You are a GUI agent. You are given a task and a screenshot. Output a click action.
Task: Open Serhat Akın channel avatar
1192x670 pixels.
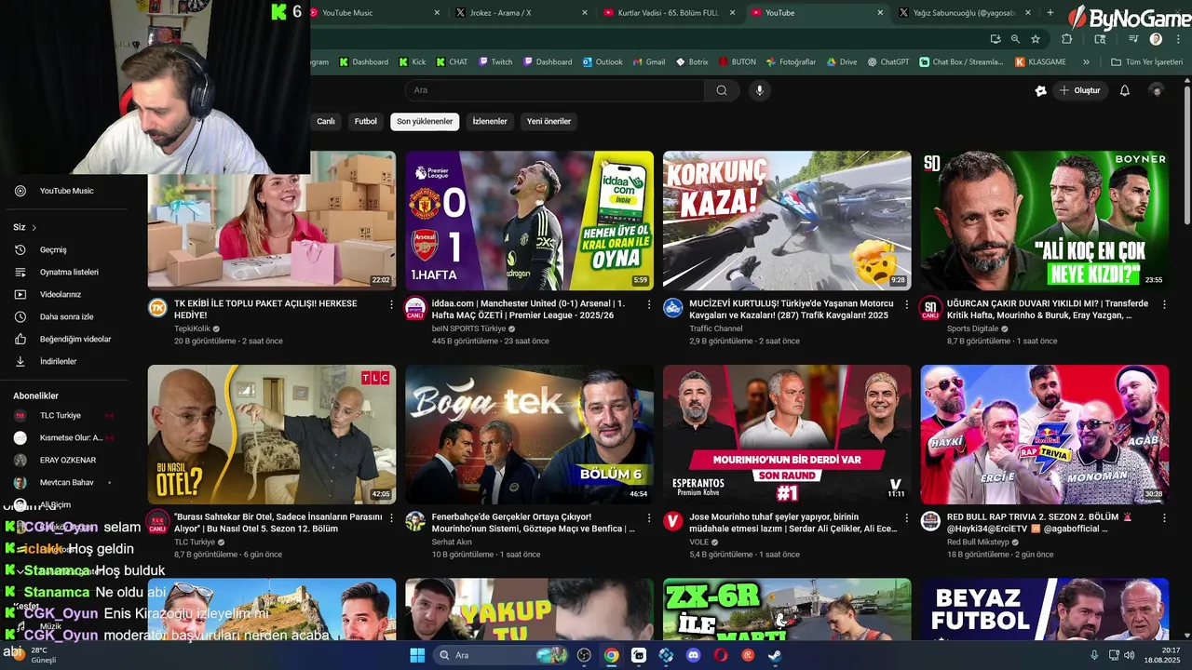pos(416,521)
